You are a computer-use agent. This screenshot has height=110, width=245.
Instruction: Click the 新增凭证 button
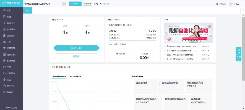point(76,48)
